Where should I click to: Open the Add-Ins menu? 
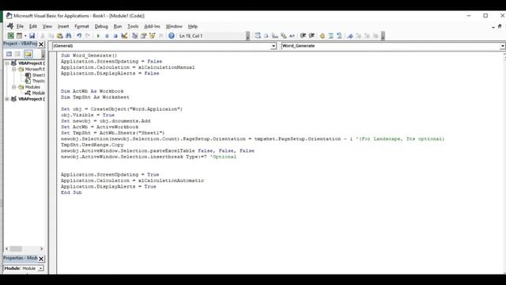[x=152, y=26]
